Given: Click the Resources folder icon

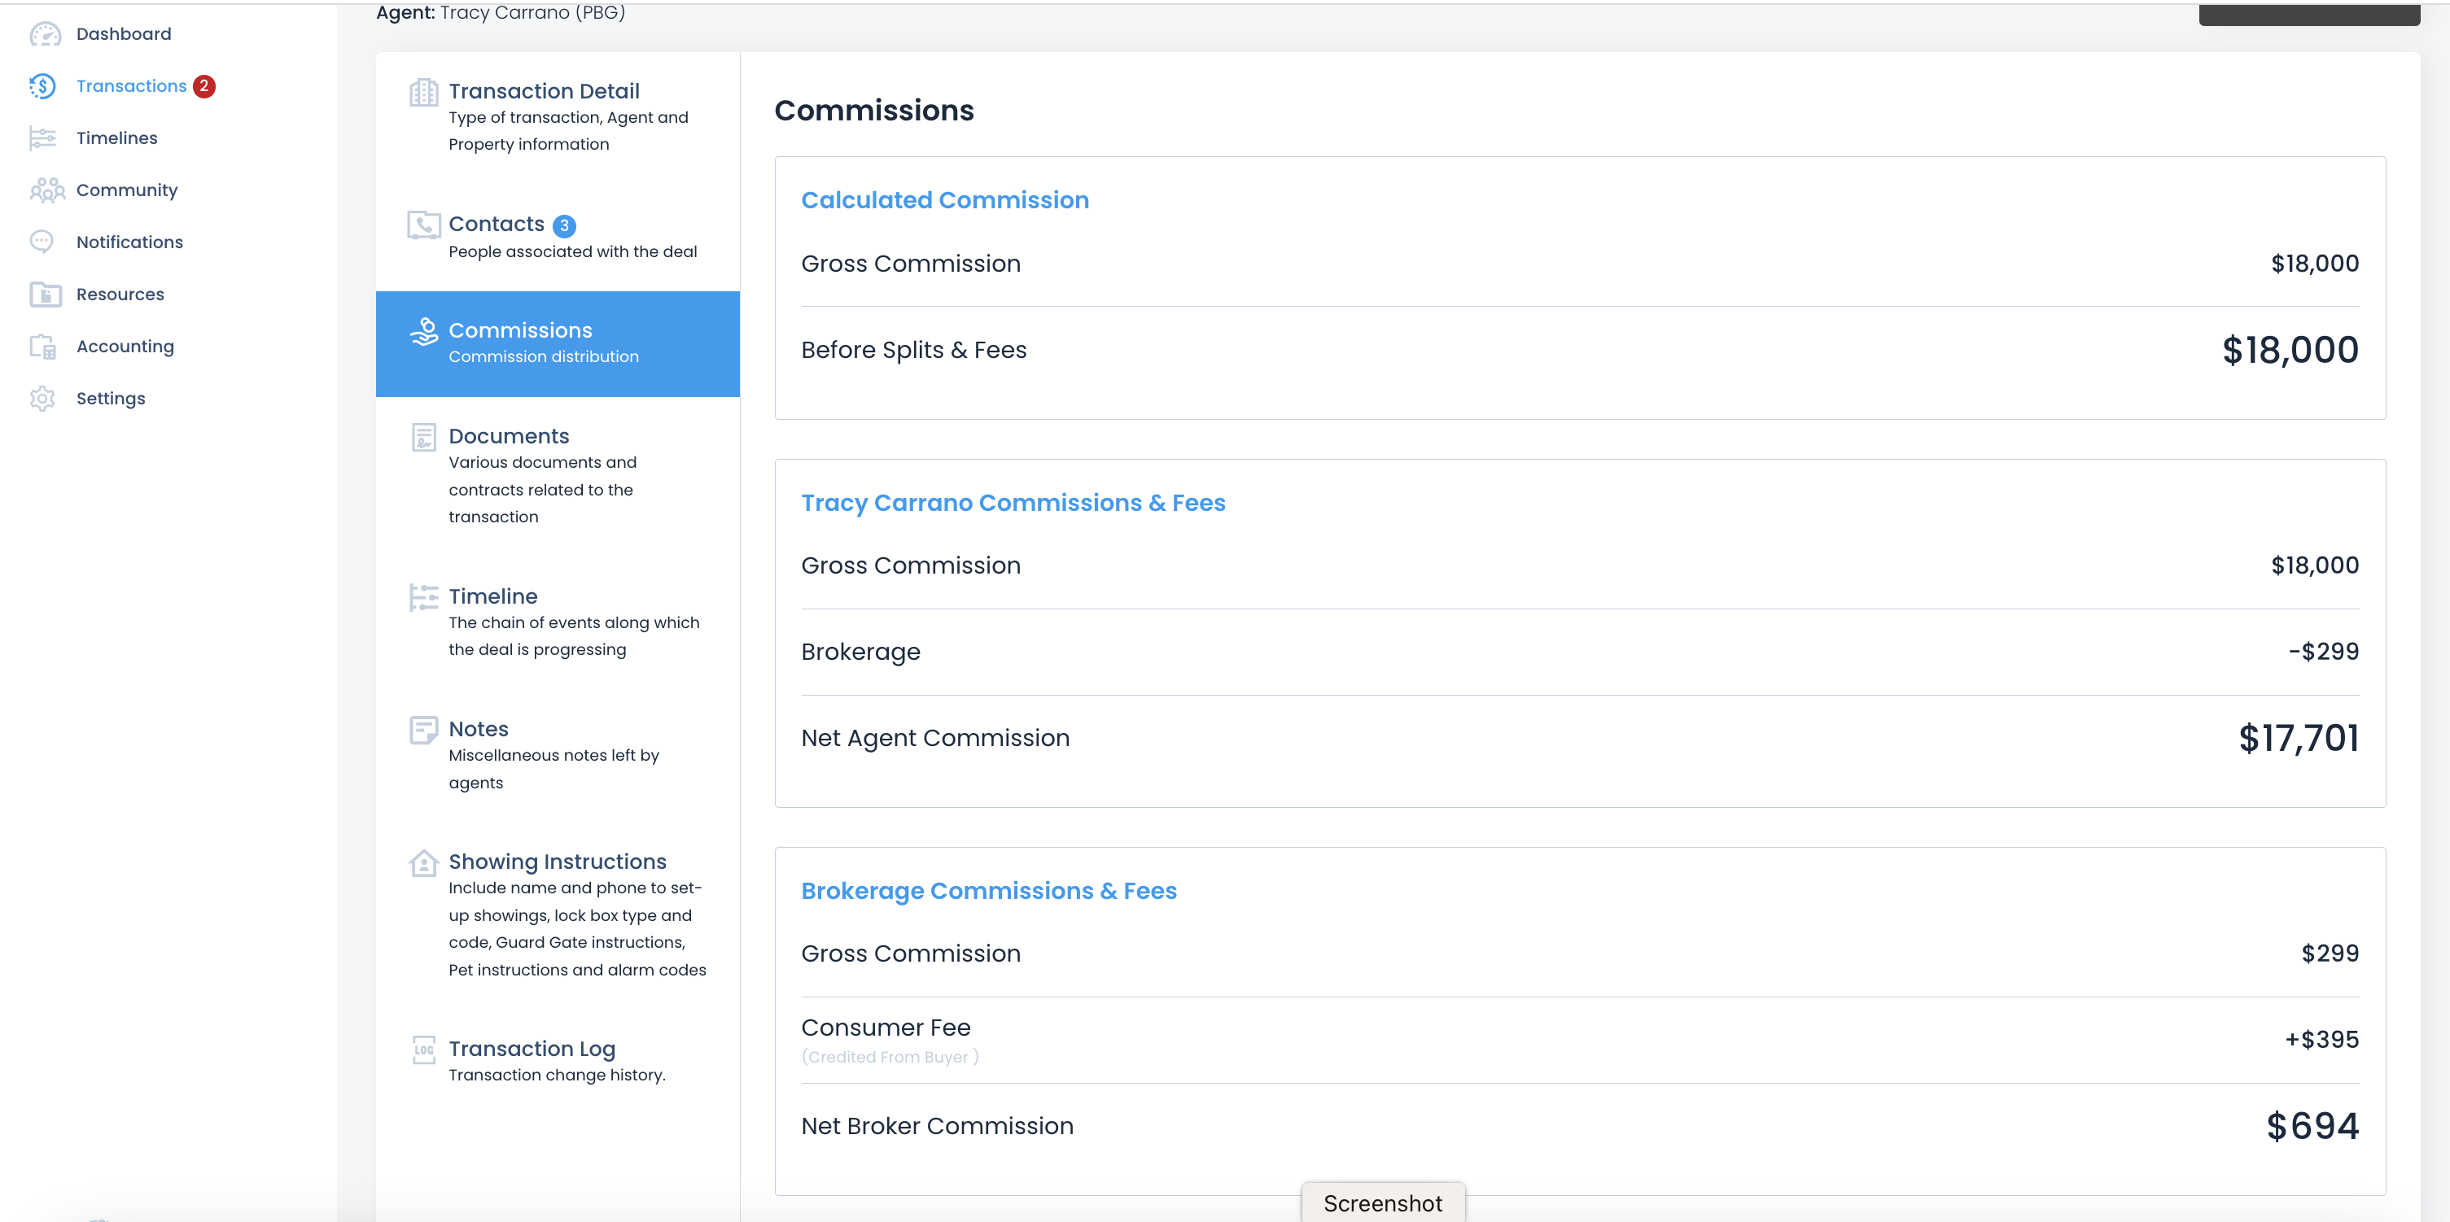Looking at the screenshot, I should point(45,295).
